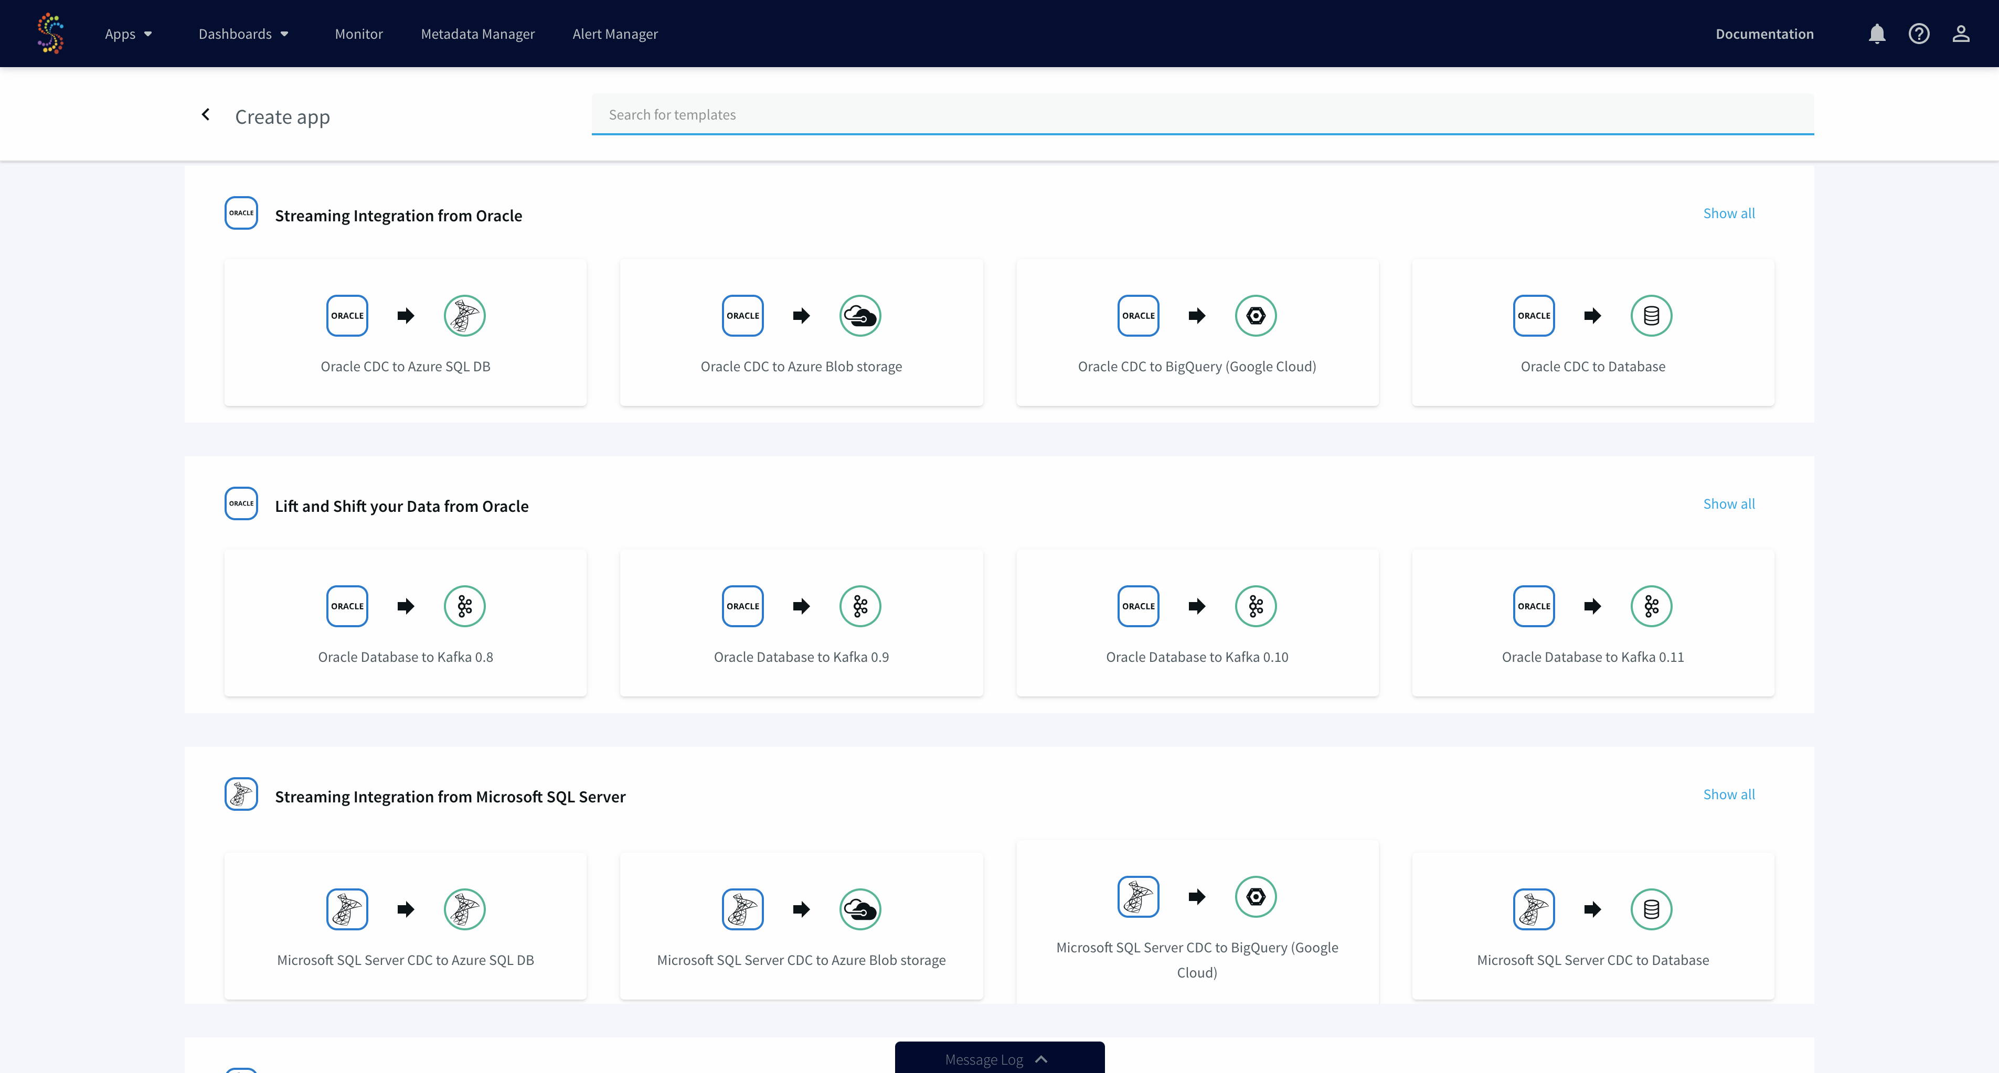The width and height of the screenshot is (1999, 1073).
Task: Click SQL Server source icon in CDC to Azure Blob card
Action: coord(742,909)
